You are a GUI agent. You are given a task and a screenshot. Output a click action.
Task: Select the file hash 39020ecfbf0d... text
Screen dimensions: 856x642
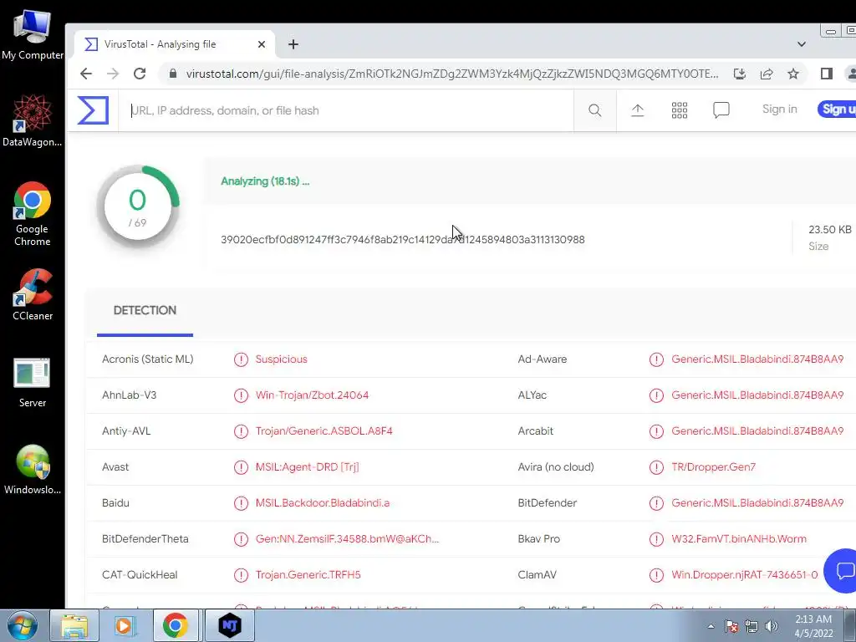click(x=402, y=240)
